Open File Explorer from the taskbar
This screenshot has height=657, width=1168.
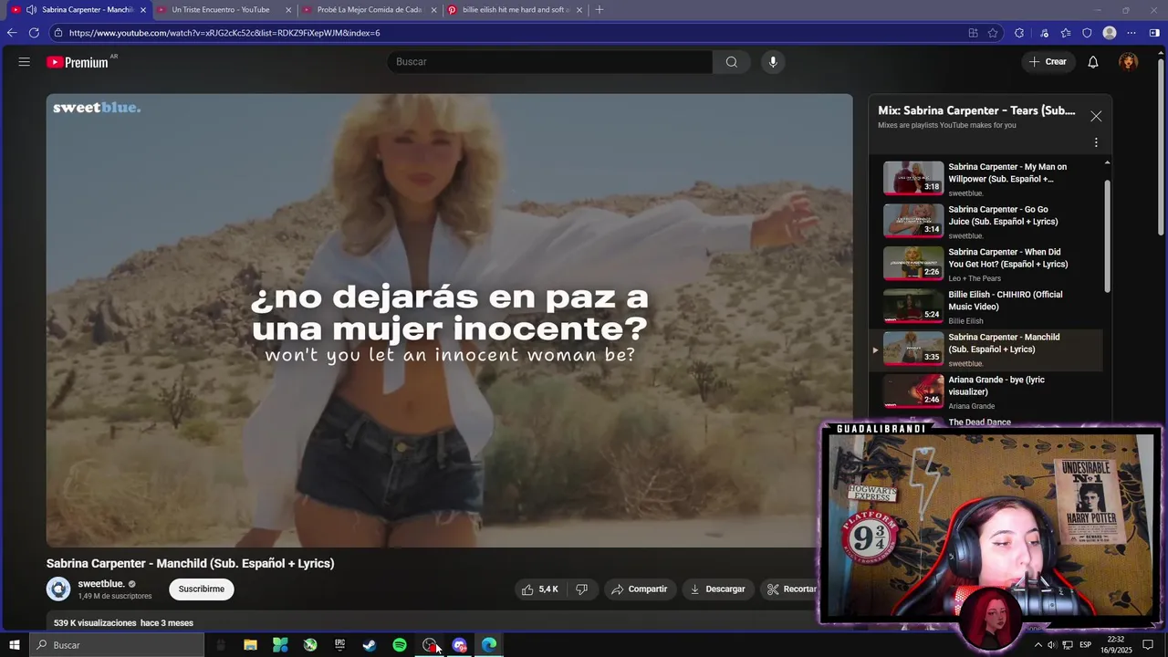point(250,645)
